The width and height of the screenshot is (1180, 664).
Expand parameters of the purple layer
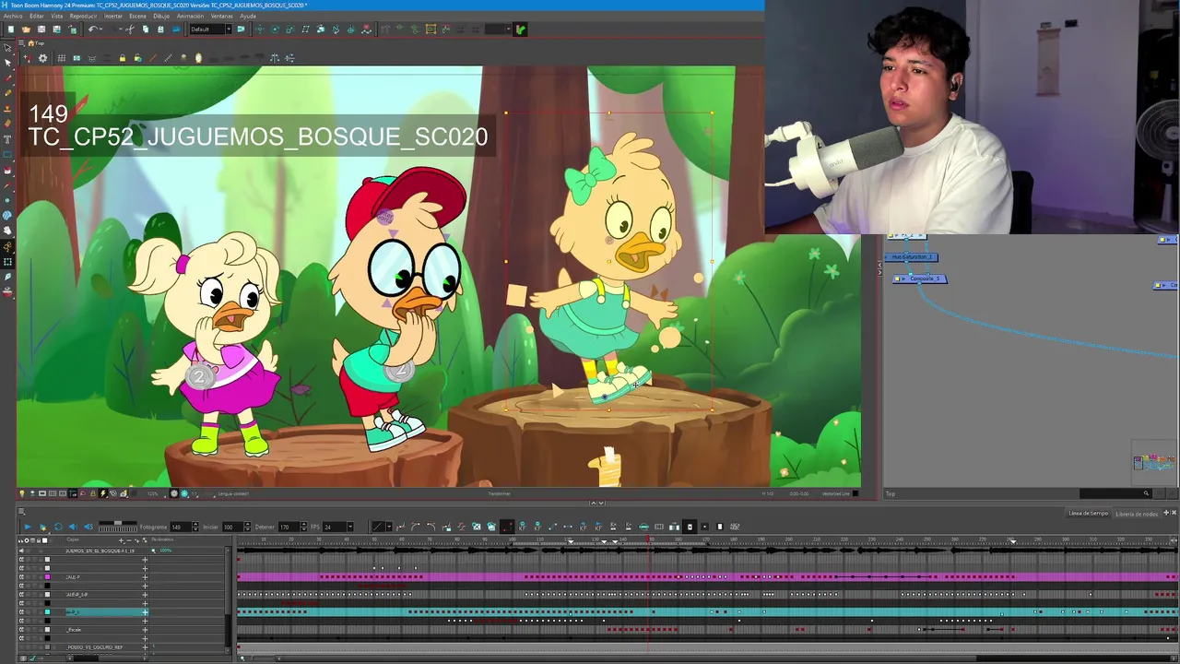[145, 577]
